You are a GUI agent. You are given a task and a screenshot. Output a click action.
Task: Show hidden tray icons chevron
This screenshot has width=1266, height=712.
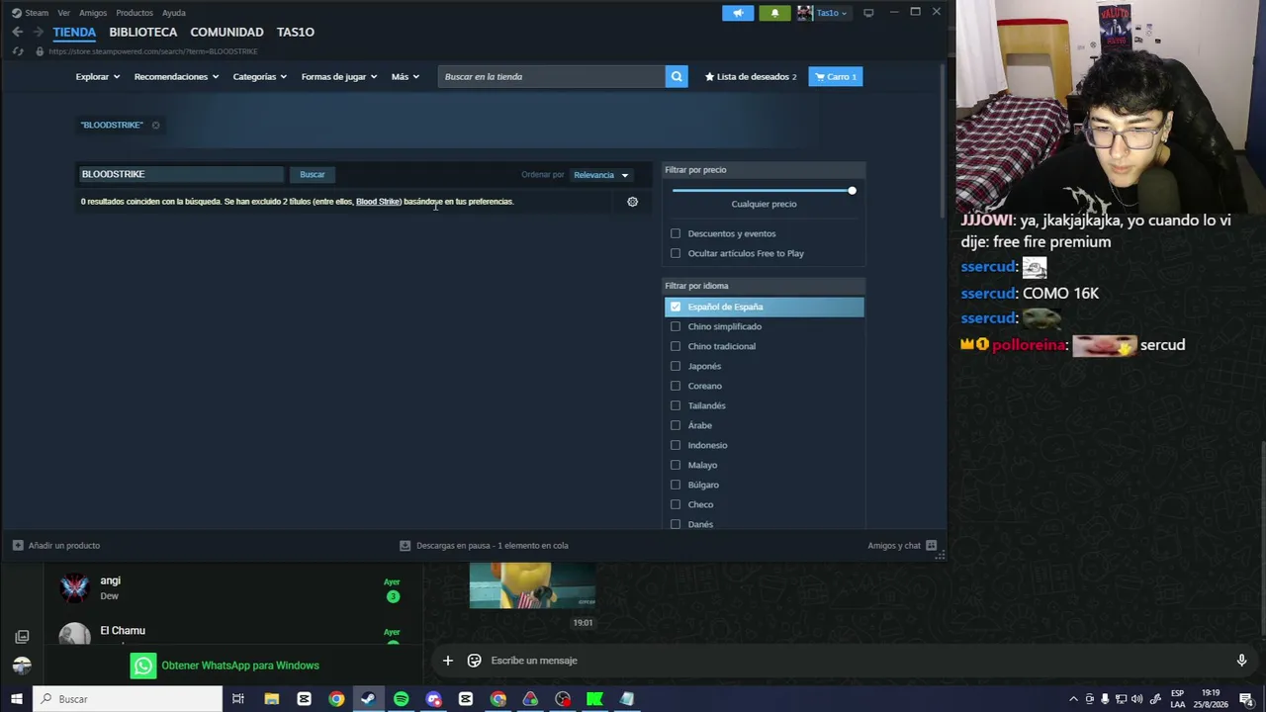pyautogui.click(x=1073, y=699)
